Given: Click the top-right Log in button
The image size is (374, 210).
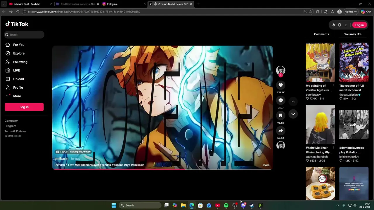Looking at the screenshot, I should (359, 25).
